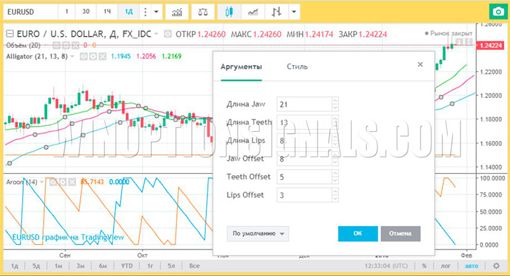The image size is (510, 276).
Task: Click the bar chart type icon
Action: (x=277, y=12)
